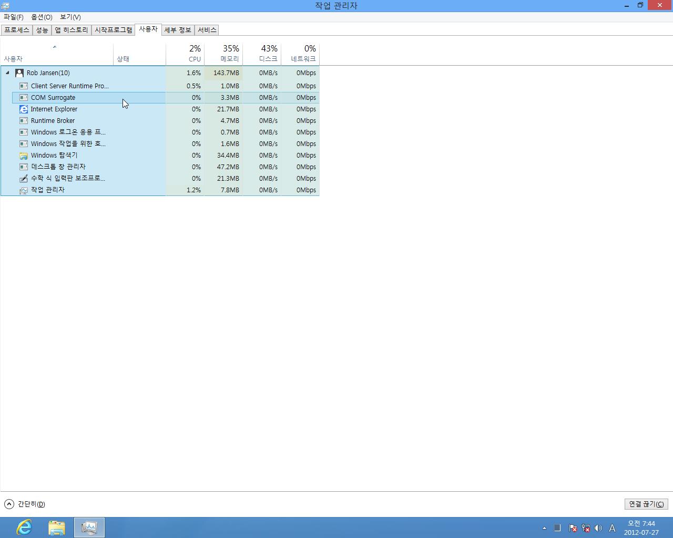This screenshot has height=538, width=673.
Task: Click the 143.7MB memory value
Action: (x=226, y=73)
